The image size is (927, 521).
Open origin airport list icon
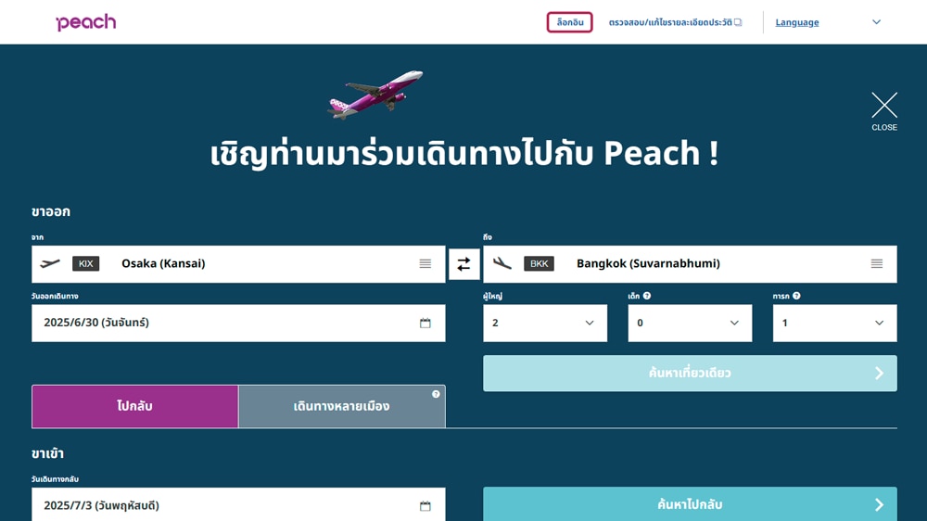pyautogui.click(x=425, y=264)
